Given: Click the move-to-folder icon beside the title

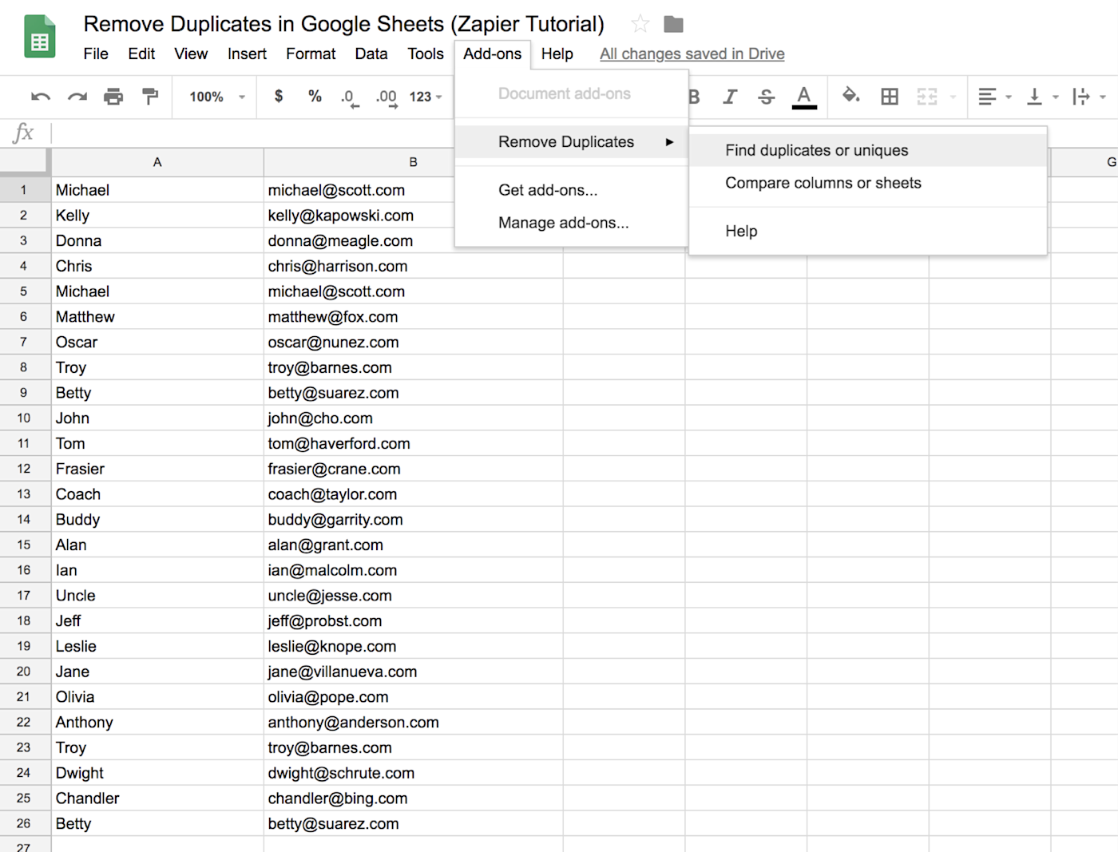Looking at the screenshot, I should tap(673, 24).
